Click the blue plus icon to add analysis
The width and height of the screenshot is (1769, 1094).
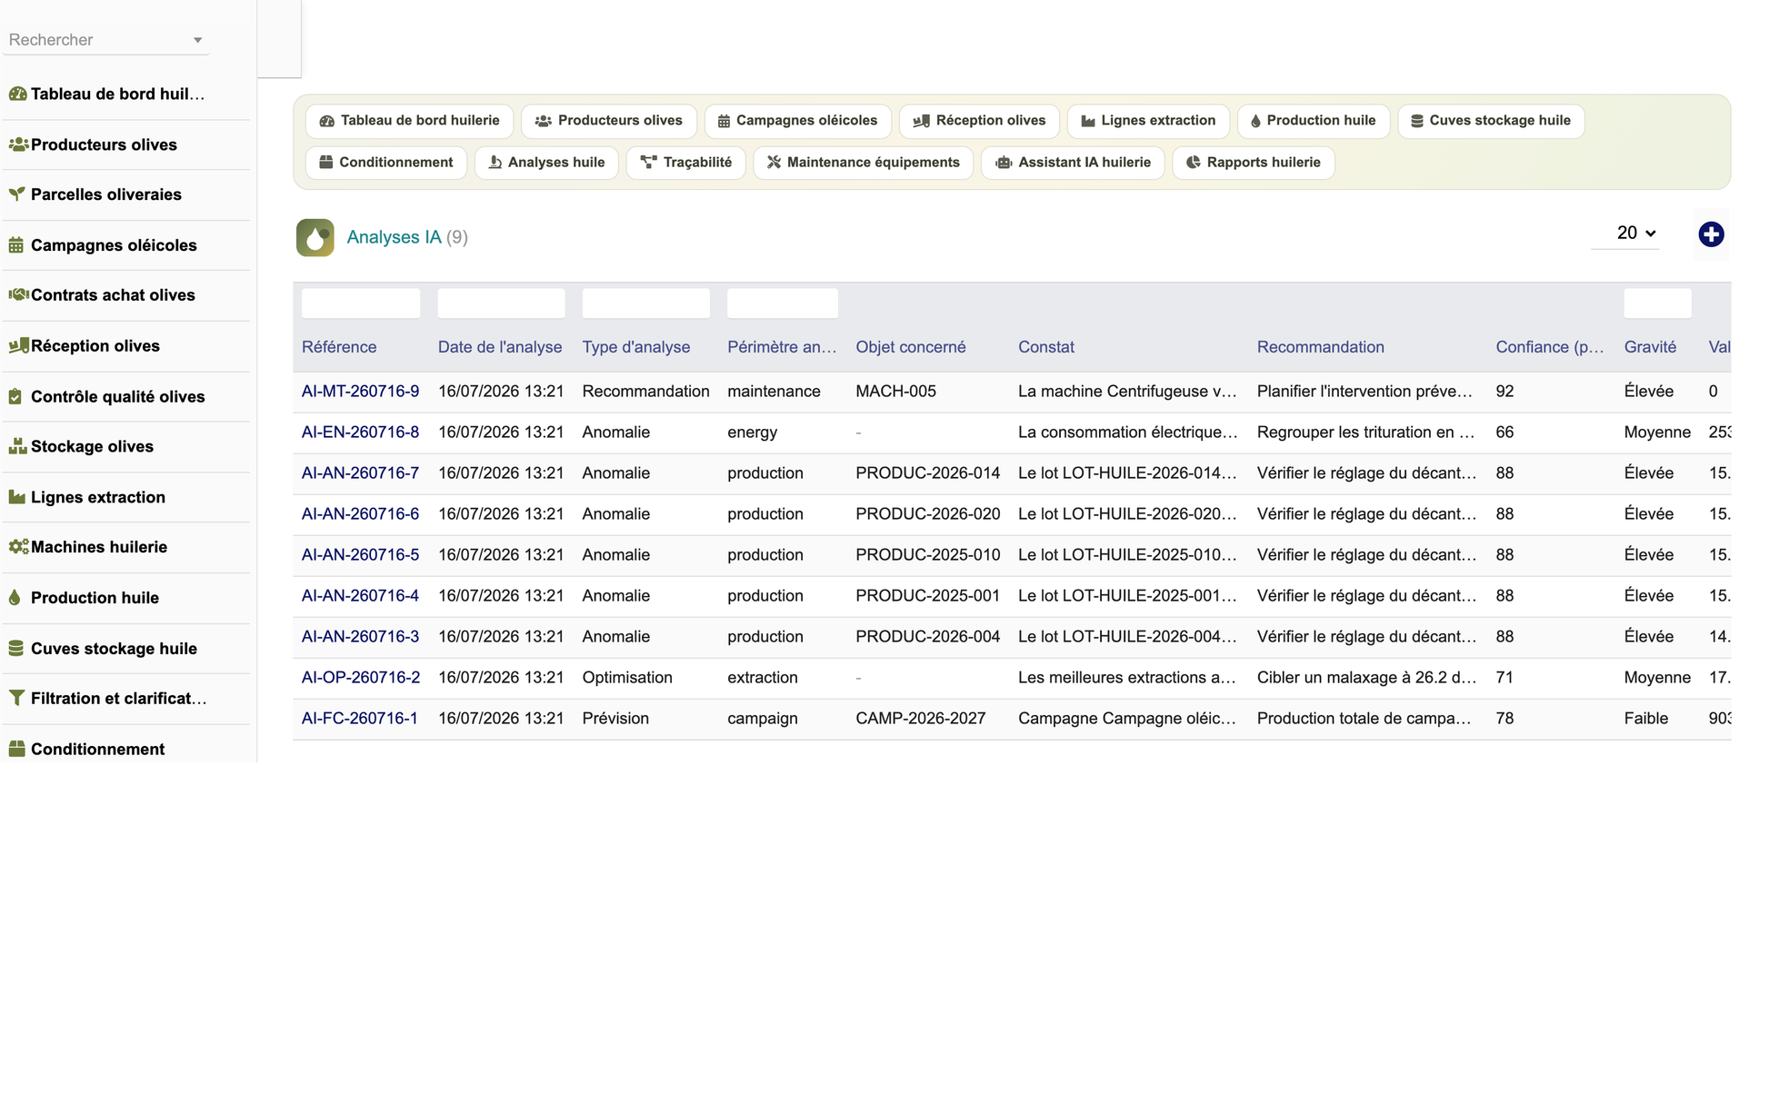(x=1711, y=234)
